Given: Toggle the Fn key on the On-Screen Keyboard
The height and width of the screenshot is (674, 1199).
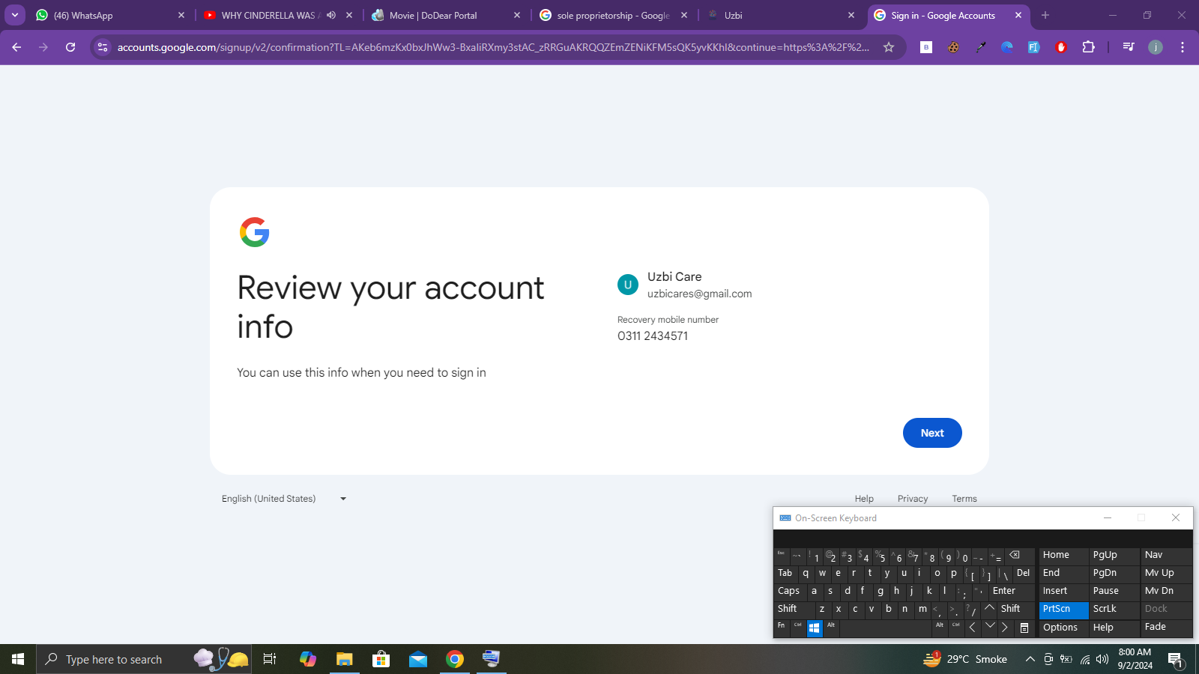Looking at the screenshot, I should (782, 628).
